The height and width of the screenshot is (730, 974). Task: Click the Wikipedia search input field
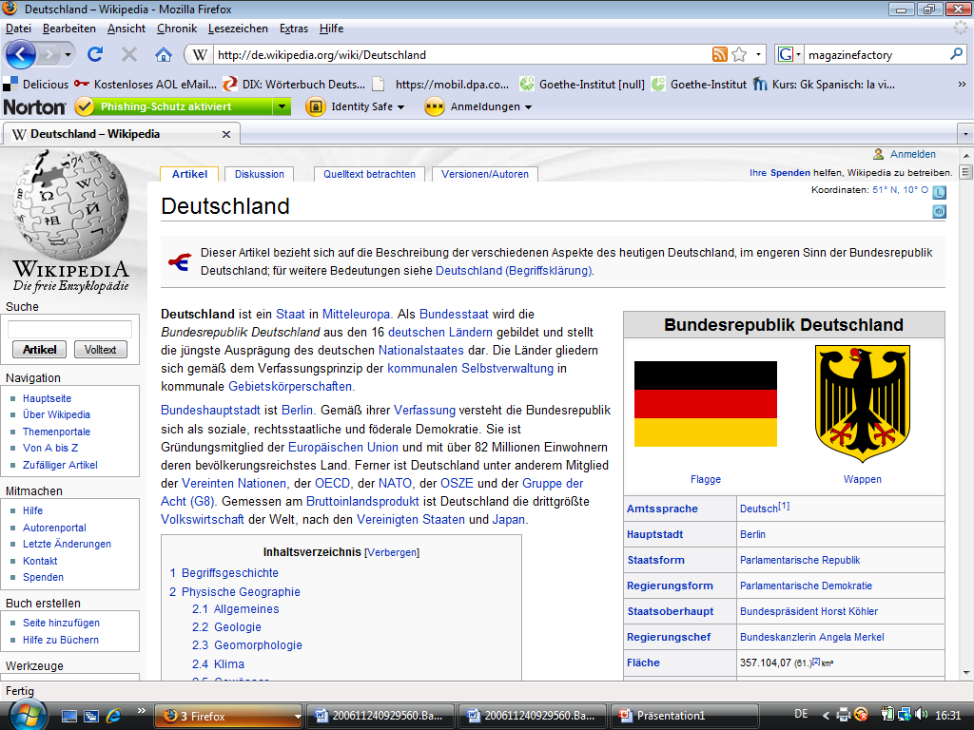pyautogui.click(x=69, y=329)
